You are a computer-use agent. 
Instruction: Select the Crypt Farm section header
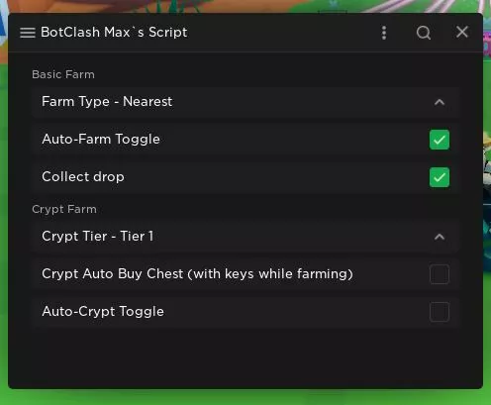[64, 209]
